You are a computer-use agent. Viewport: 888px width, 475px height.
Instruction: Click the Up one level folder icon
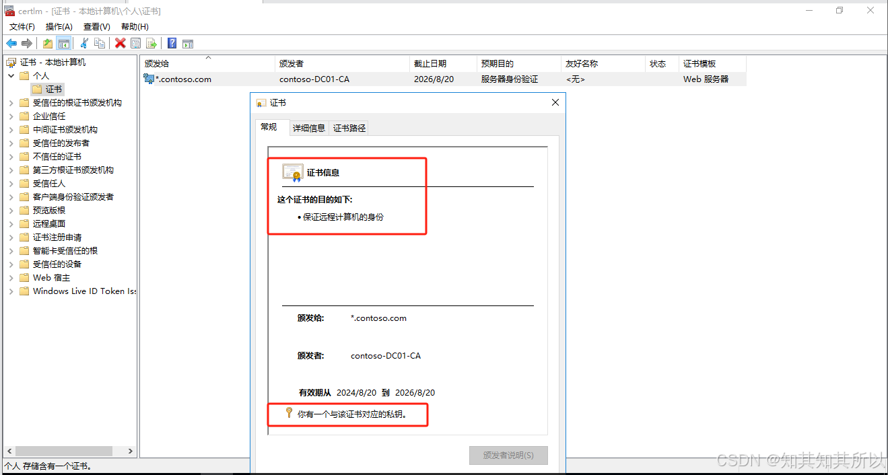[48, 44]
